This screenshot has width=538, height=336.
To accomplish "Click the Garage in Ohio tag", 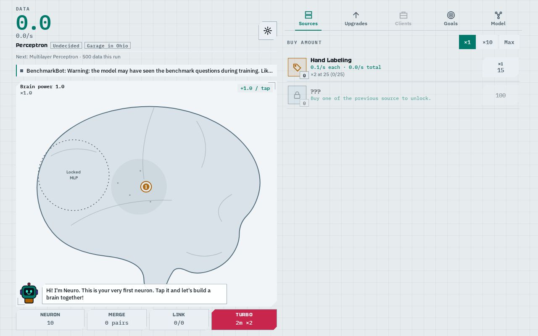I will (108, 45).
